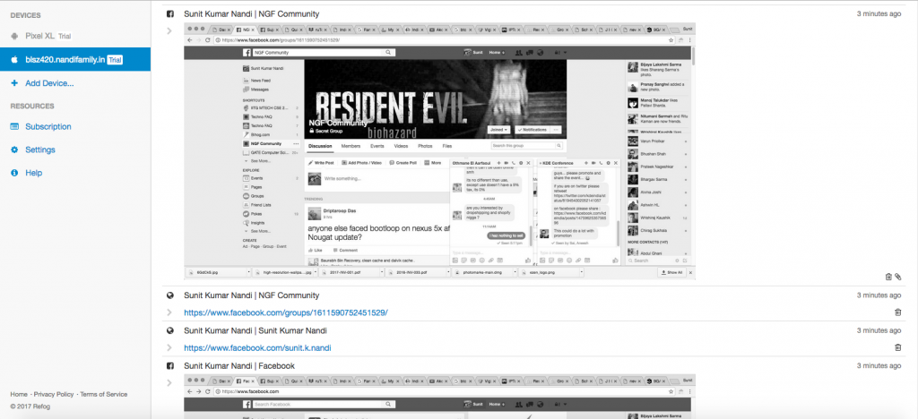Open the NGF Community Resident Evil screenshot thumbnail

439,150
